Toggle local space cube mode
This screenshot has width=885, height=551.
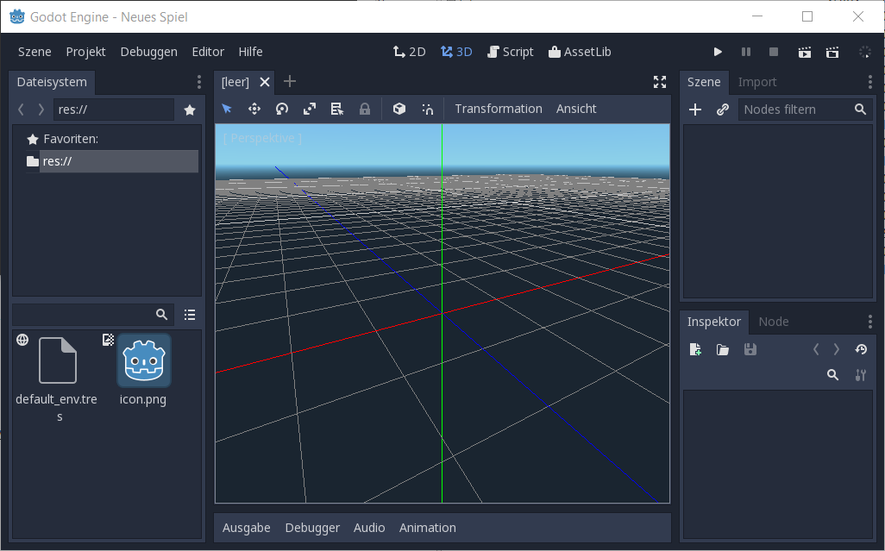click(x=399, y=109)
